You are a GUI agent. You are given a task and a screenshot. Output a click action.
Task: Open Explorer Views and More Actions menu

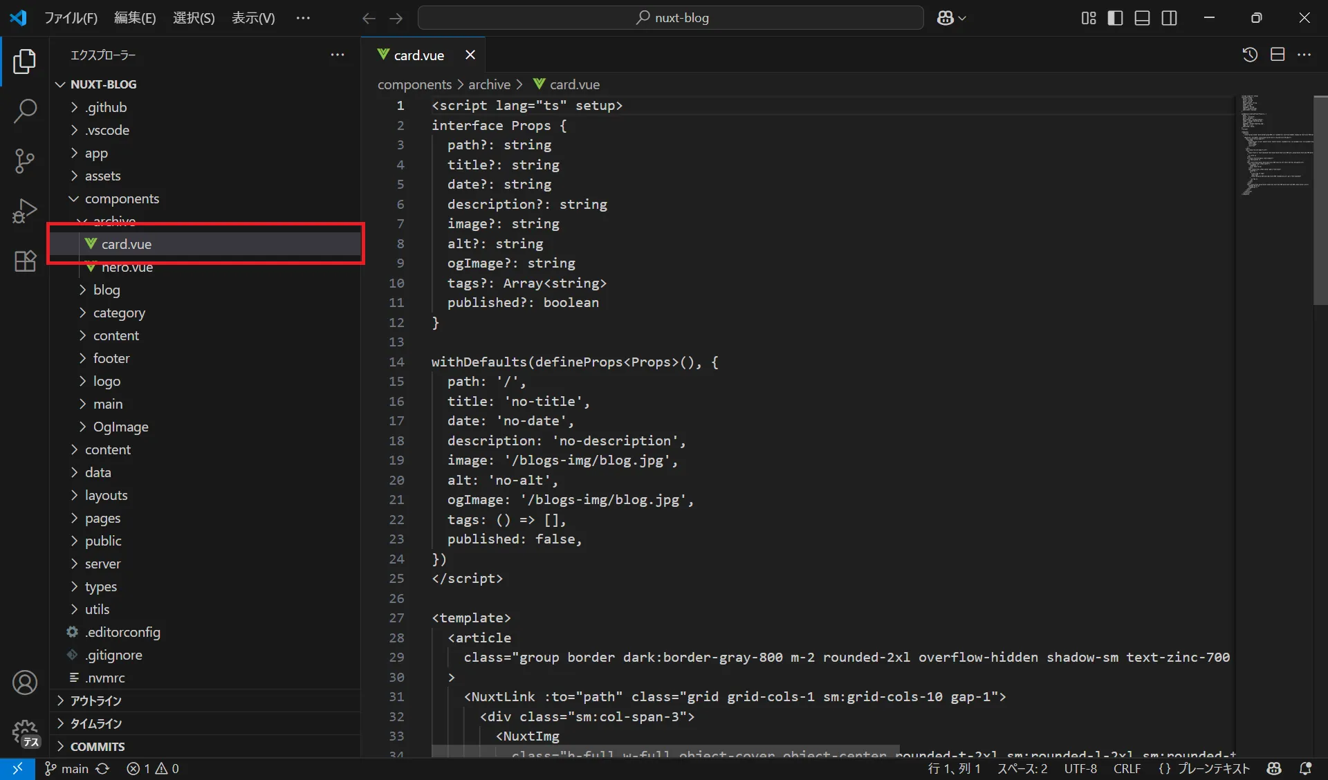[x=338, y=55]
